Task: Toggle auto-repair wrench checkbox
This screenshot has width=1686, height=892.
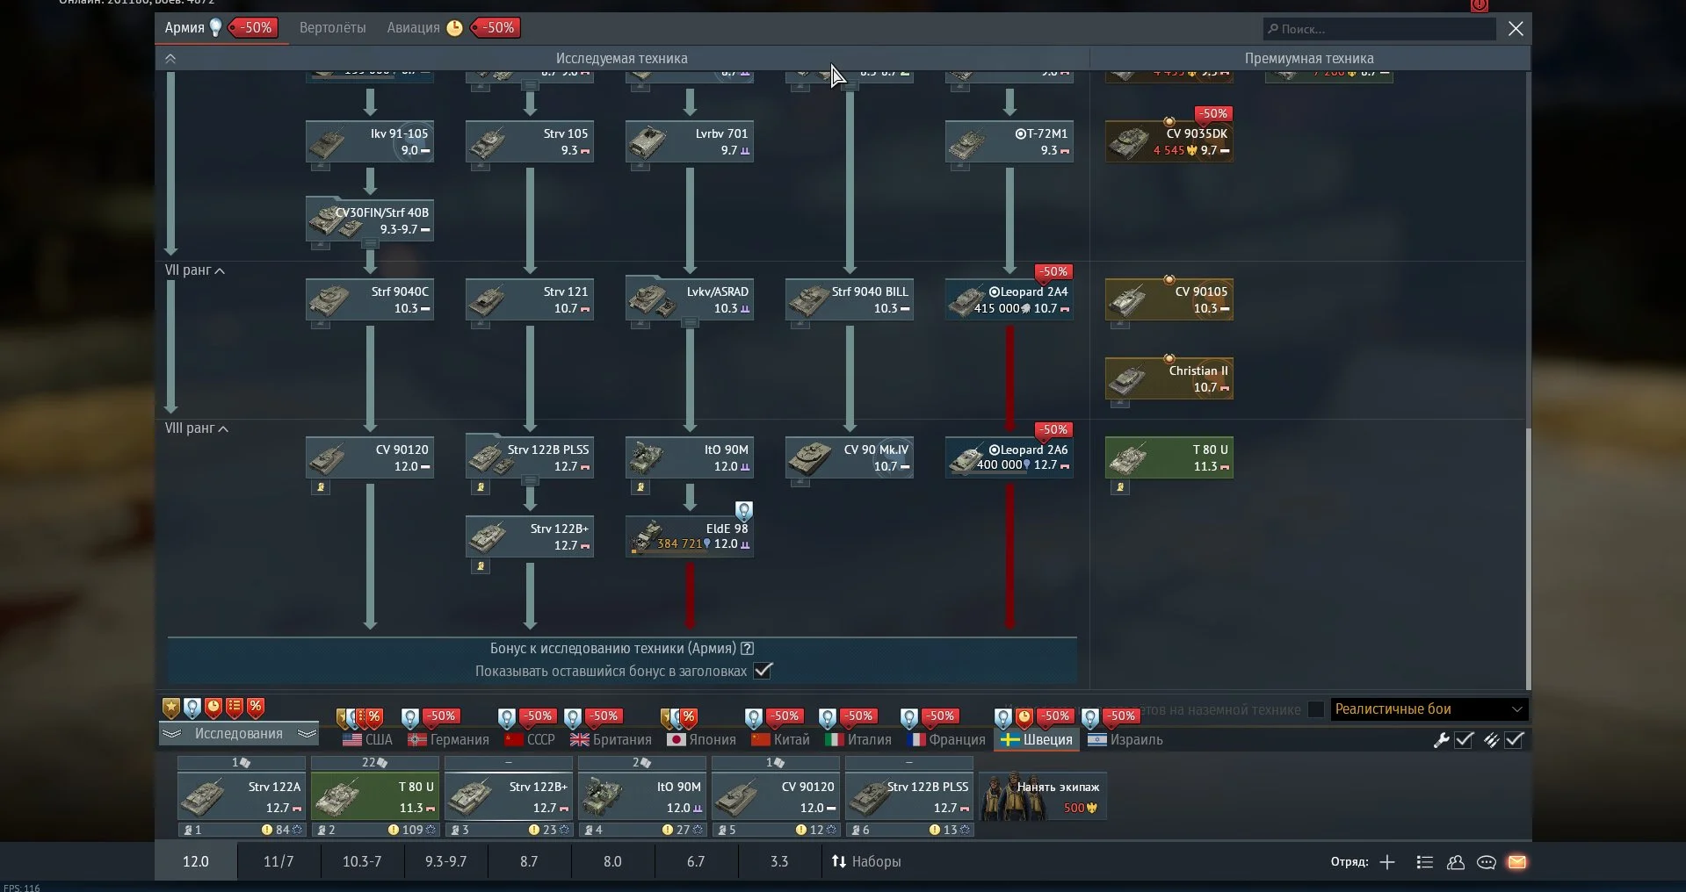Action: pyautogui.click(x=1464, y=740)
